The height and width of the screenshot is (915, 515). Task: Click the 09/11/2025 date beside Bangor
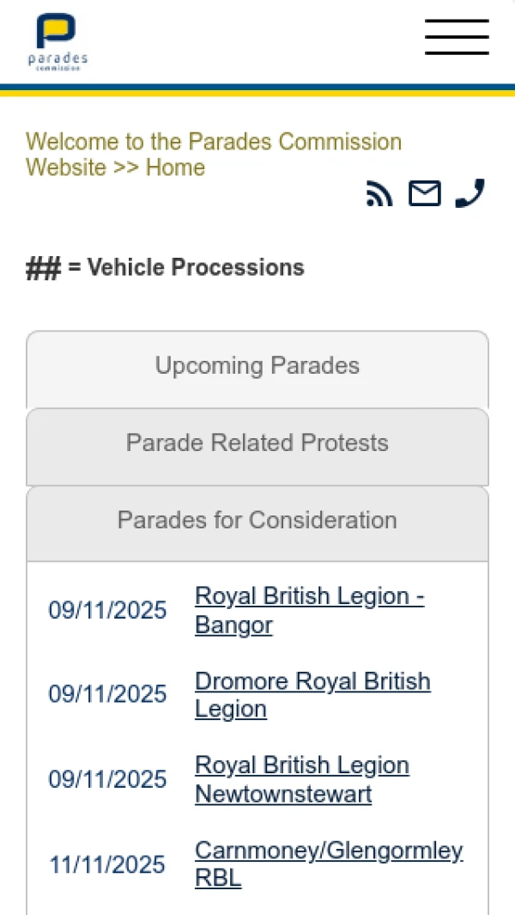tap(107, 610)
